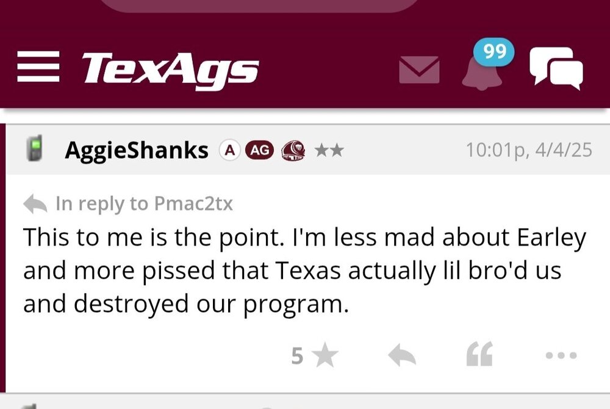Open AggieShanks user profile
610x409 pixels.
coord(137,151)
